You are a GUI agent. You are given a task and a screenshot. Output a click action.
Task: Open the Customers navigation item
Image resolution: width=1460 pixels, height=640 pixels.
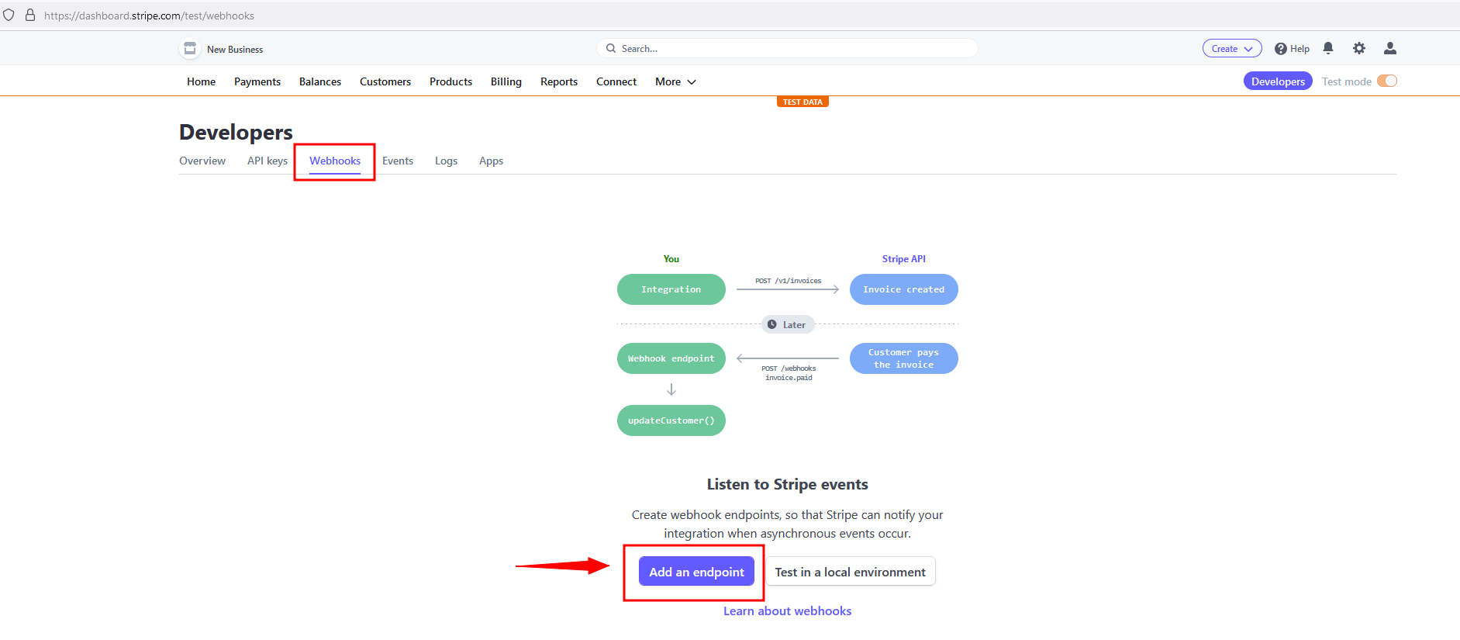pyautogui.click(x=385, y=81)
